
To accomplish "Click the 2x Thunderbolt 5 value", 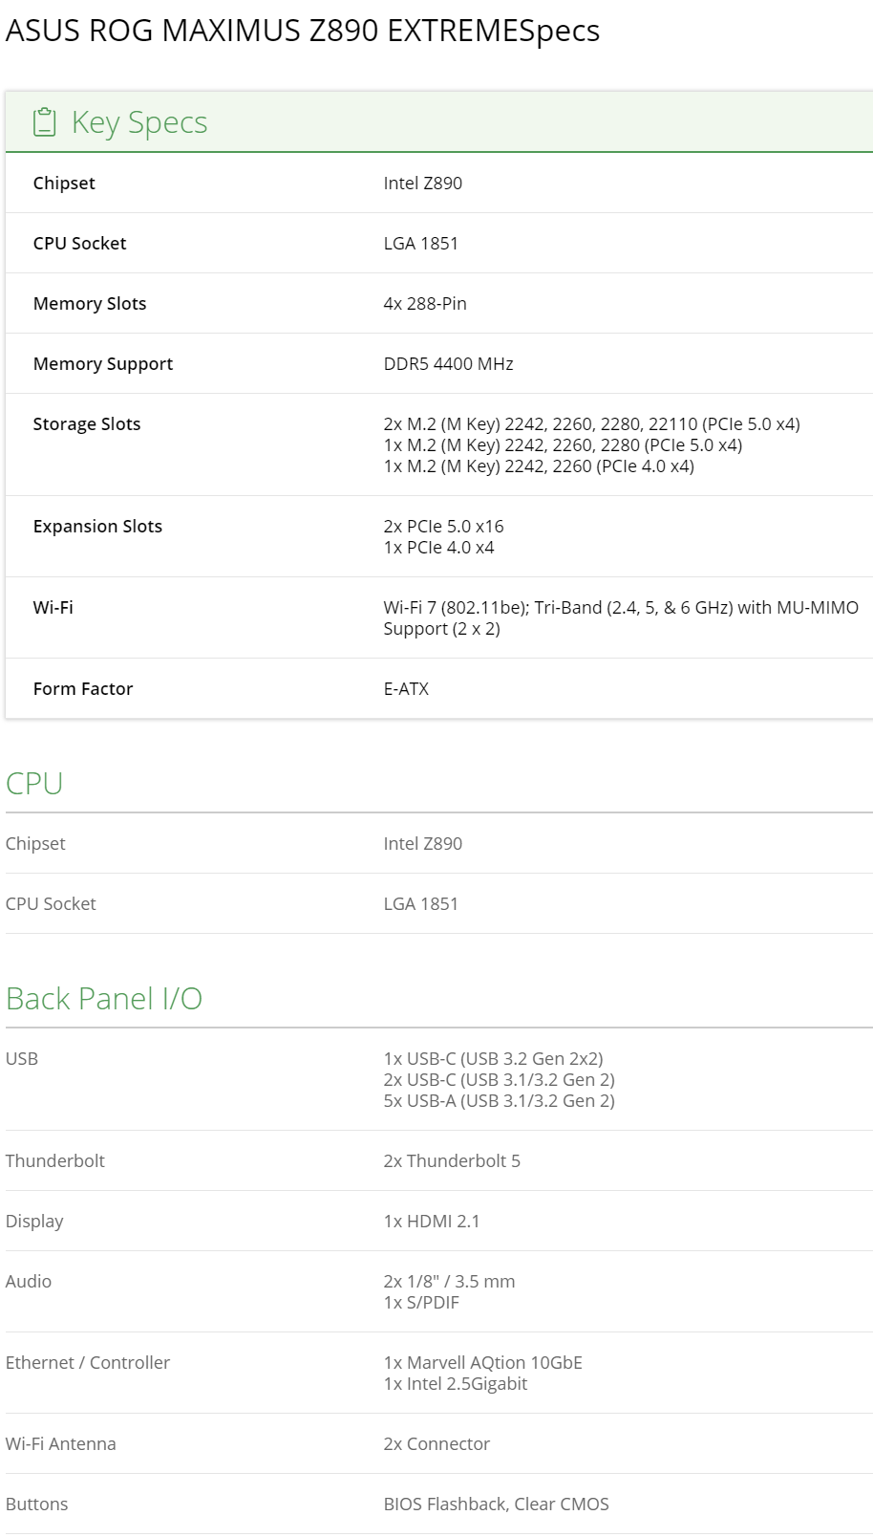I will pyautogui.click(x=452, y=1160).
